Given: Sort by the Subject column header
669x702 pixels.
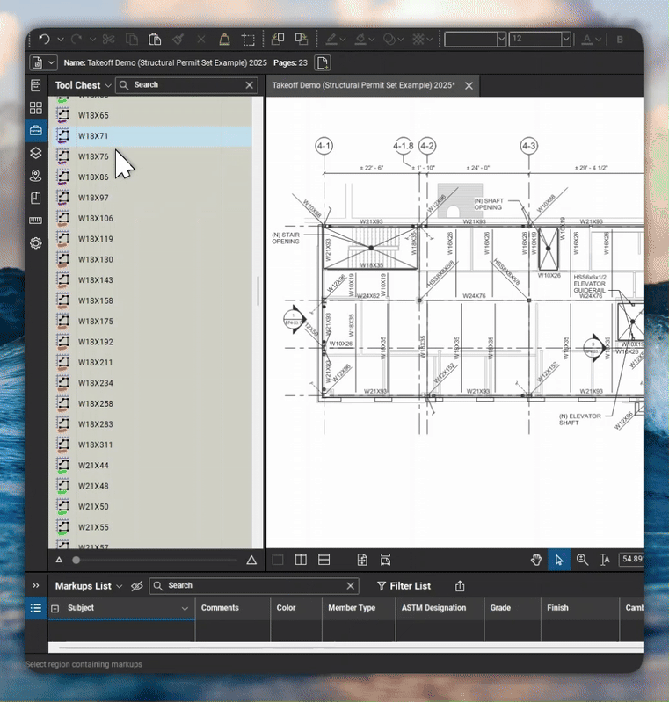Looking at the screenshot, I should coord(121,608).
